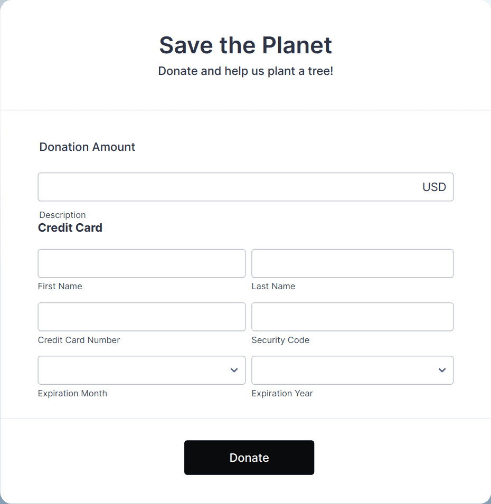
Task: Expand the Expiration Year dropdown
Action: 352,370
